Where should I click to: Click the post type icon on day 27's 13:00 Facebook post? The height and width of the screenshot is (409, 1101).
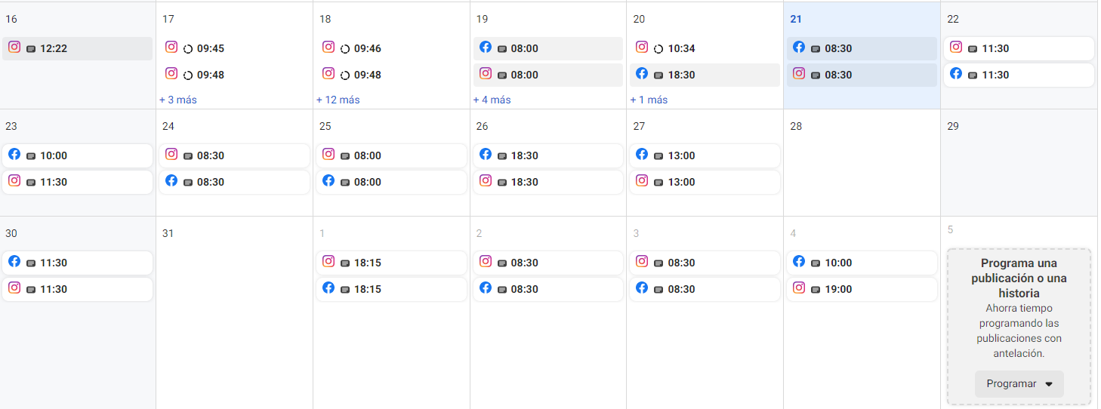click(x=659, y=156)
